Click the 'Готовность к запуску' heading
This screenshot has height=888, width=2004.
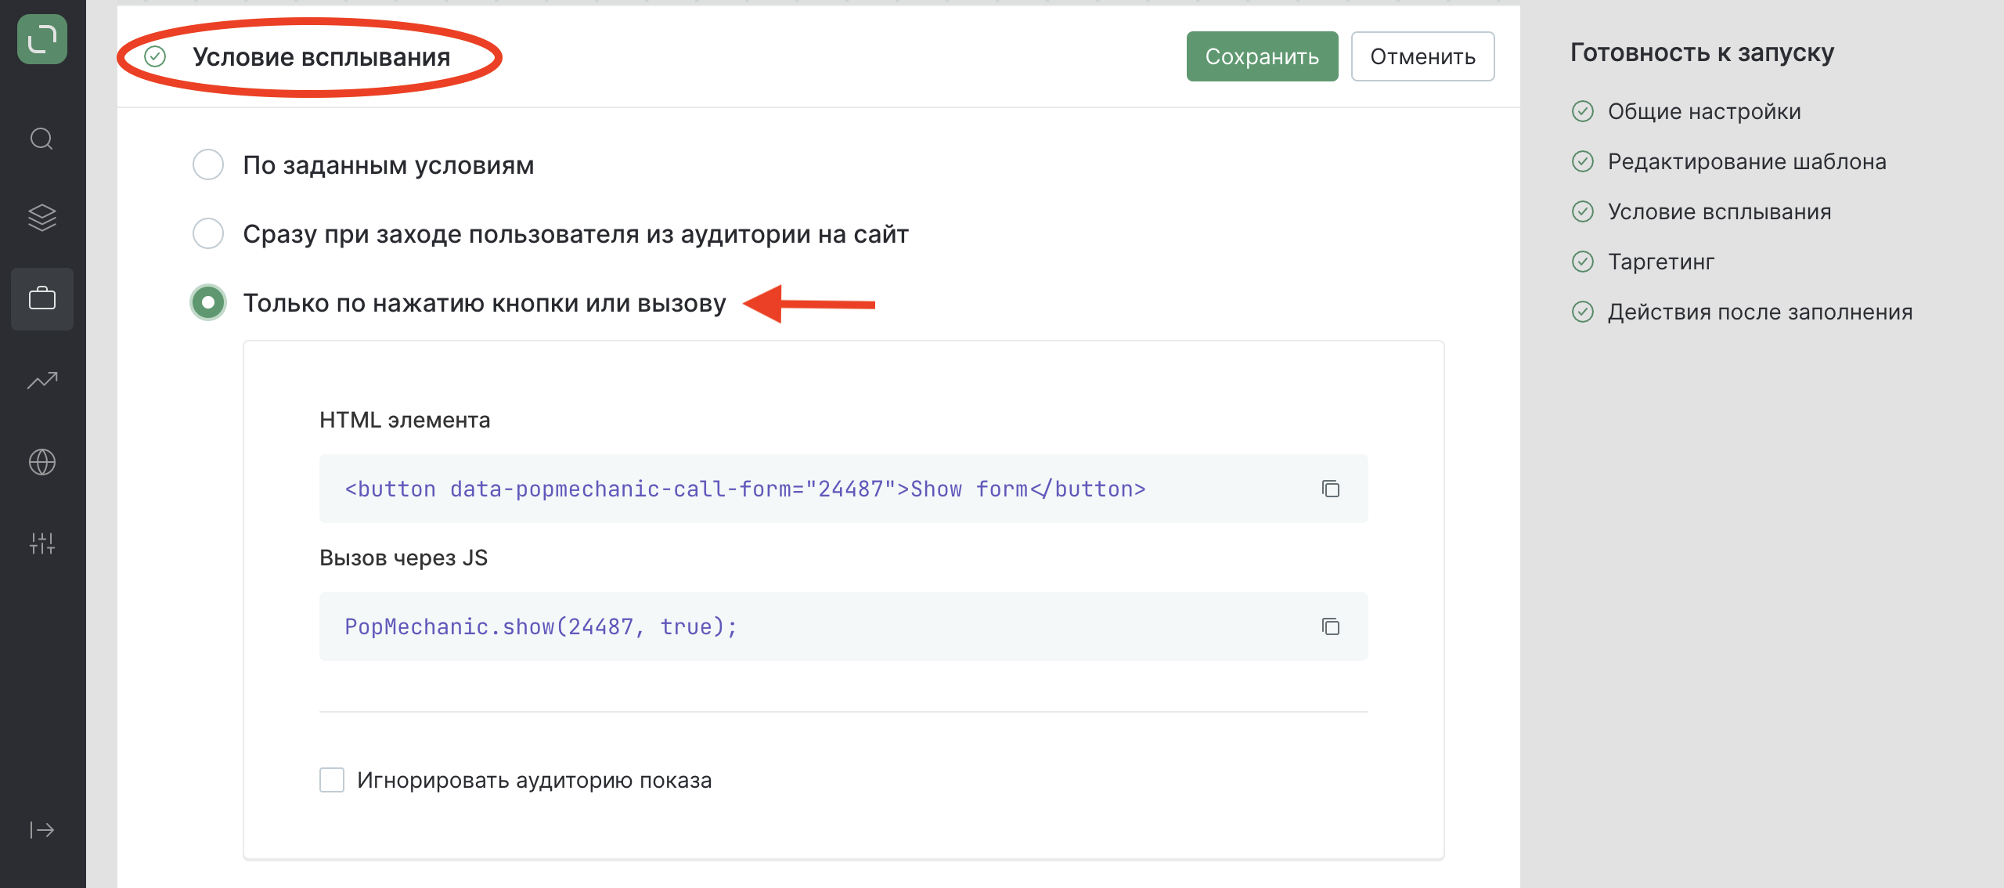point(1702,52)
